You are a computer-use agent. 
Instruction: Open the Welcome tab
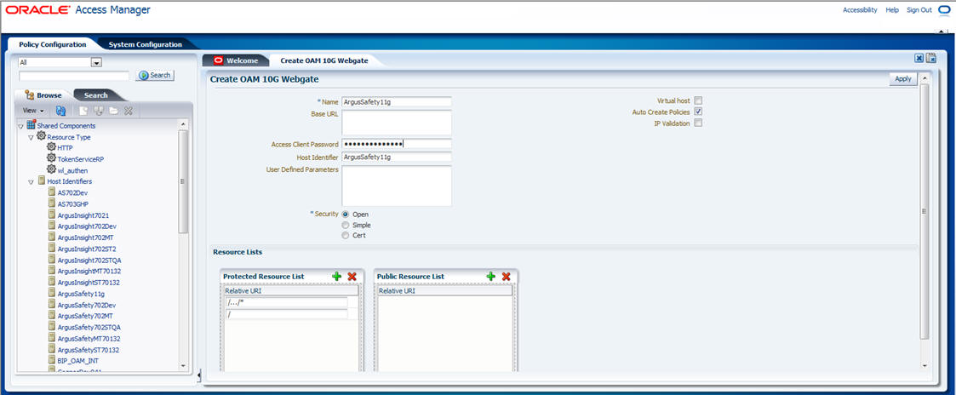pos(235,60)
